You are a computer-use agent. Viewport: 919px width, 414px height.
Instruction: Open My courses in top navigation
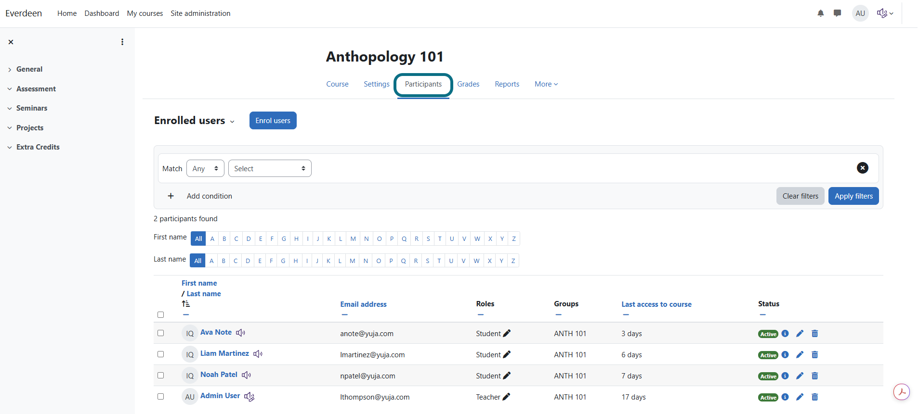click(x=145, y=13)
